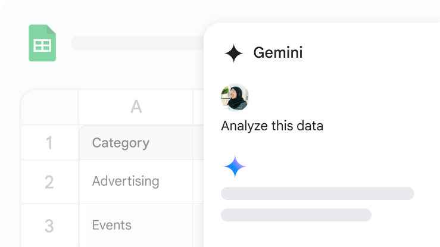
Task: Select the partially visible column B header
Action: [198, 107]
